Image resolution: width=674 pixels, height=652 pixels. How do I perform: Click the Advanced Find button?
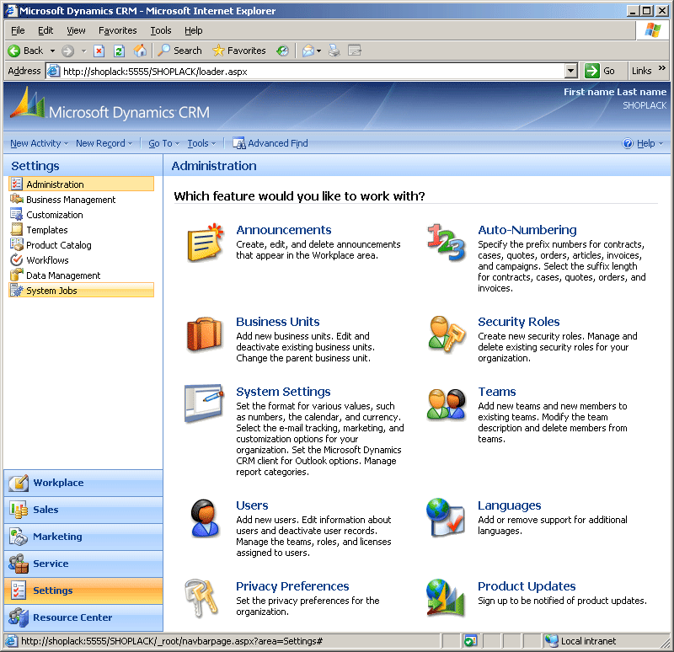click(x=270, y=143)
